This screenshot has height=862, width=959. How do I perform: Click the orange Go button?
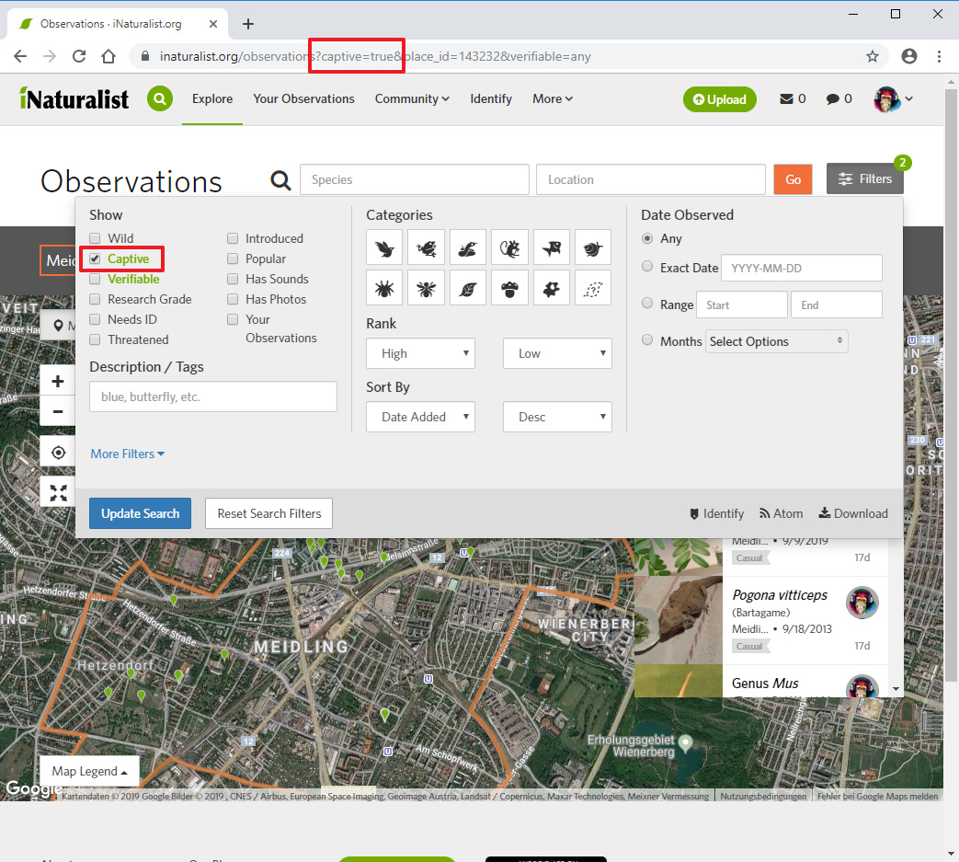[x=793, y=179]
